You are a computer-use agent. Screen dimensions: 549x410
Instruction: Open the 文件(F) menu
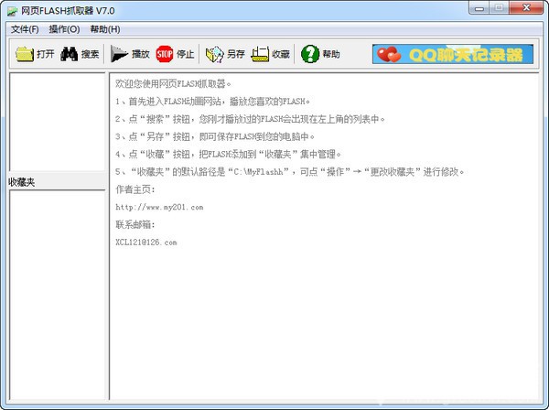(25, 29)
